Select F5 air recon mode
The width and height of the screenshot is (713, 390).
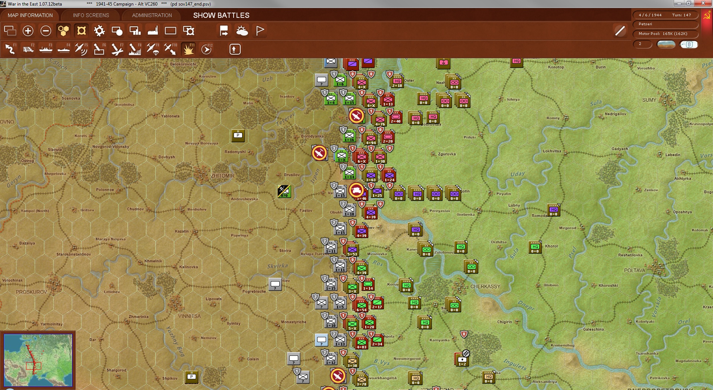[81, 49]
